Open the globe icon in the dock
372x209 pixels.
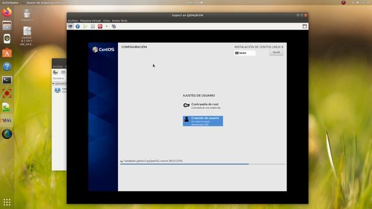(x=7, y=134)
